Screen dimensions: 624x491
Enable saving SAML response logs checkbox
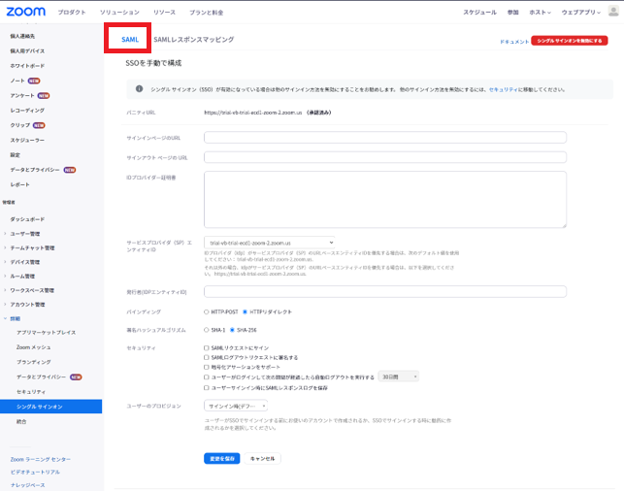[x=207, y=386]
